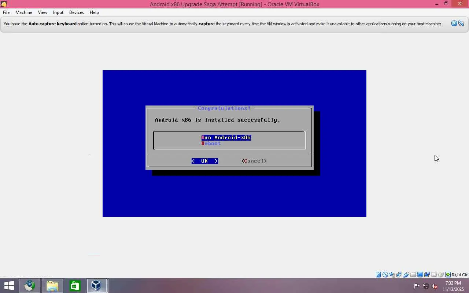Confirm with the OK button
This screenshot has height=293, width=469.
pos(204,161)
